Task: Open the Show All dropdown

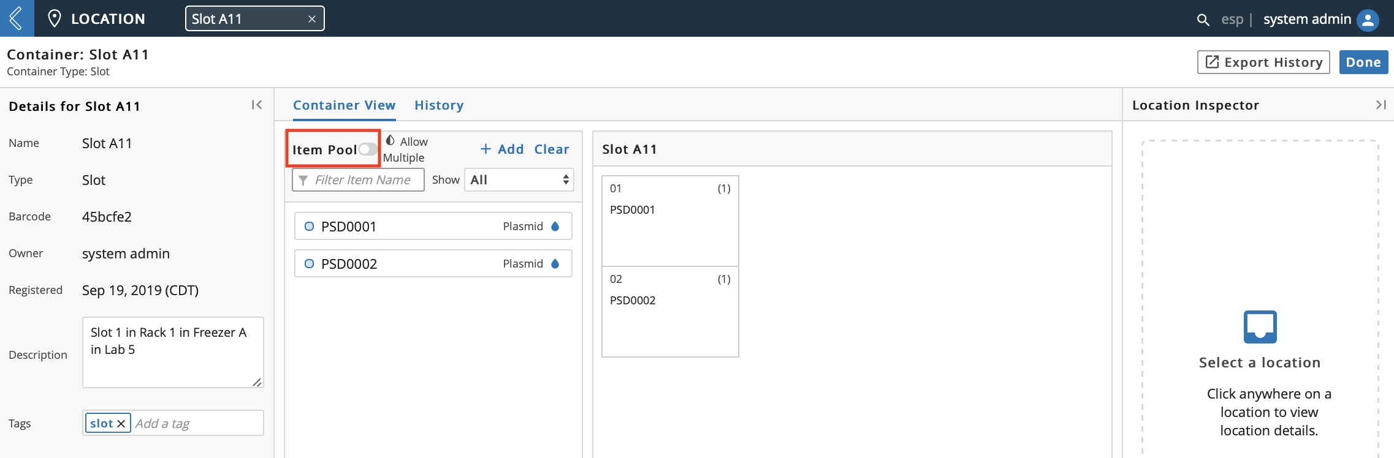Action: tap(519, 180)
